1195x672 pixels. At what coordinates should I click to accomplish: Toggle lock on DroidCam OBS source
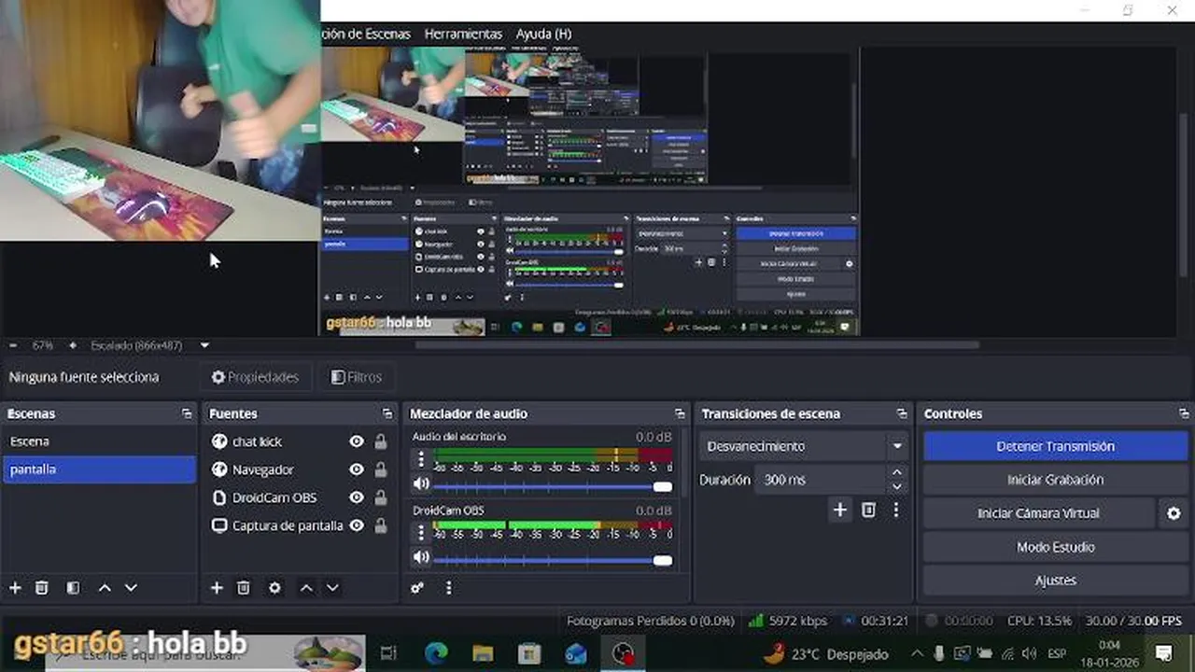click(380, 497)
